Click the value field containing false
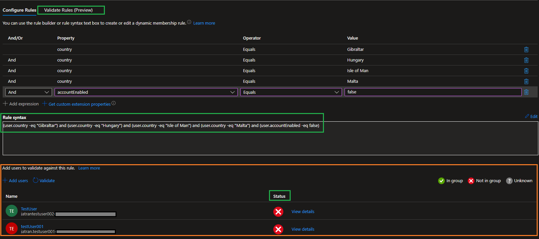This screenshot has width=539, height=239. pyautogui.click(x=433, y=92)
